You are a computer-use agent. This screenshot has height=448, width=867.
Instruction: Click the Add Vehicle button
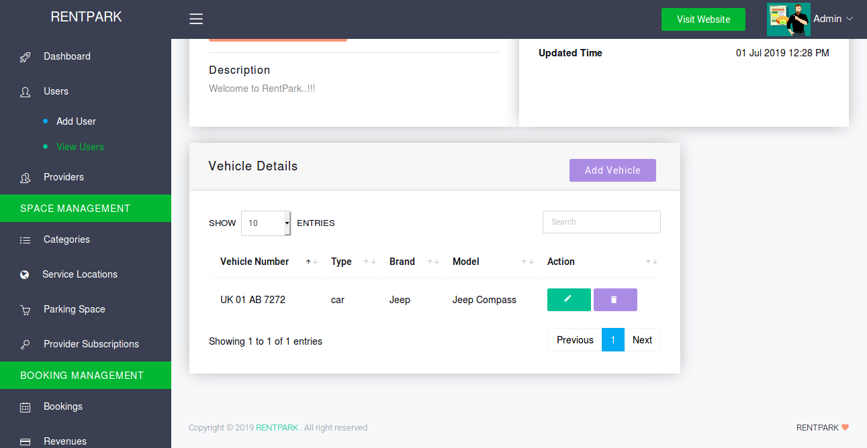click(x=612, y=170)
